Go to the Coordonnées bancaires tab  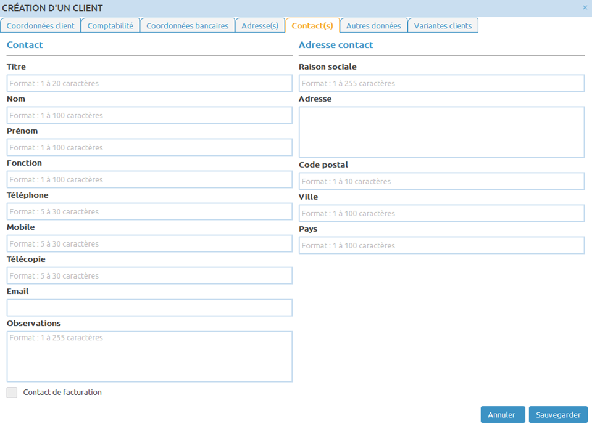point(187,26)
